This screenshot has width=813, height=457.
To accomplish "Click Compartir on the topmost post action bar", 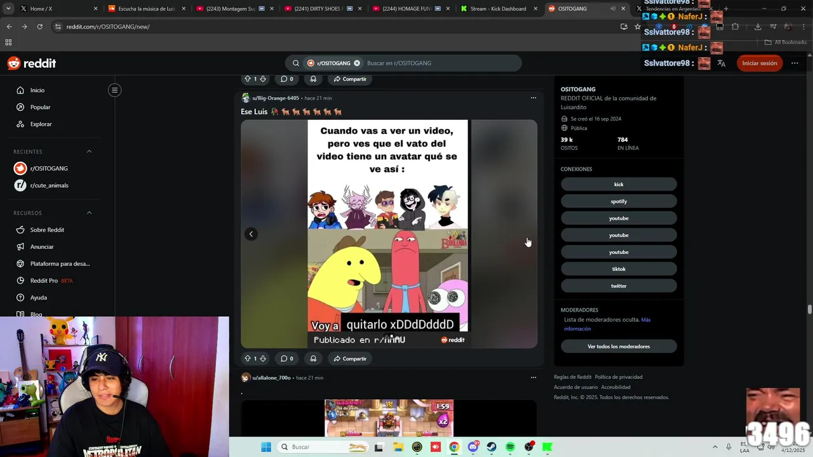I will (350, 79).
